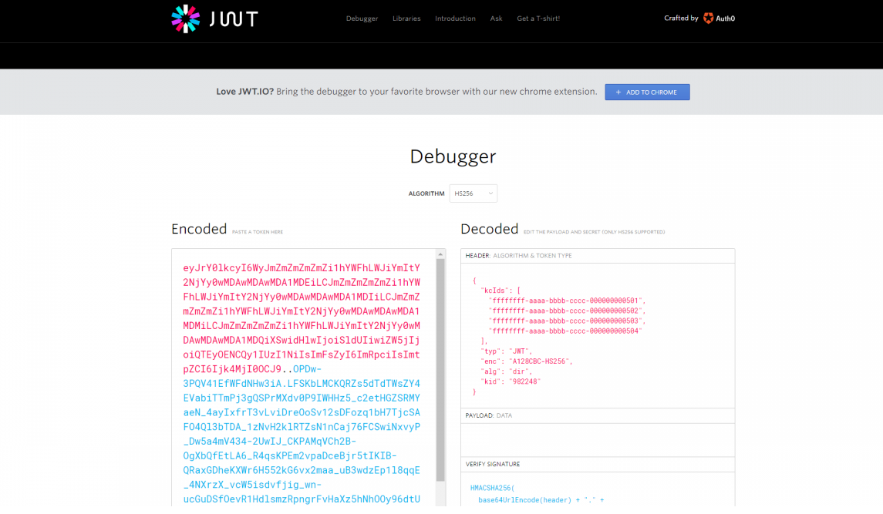Click the HMACSHA256( signature text

492,488
